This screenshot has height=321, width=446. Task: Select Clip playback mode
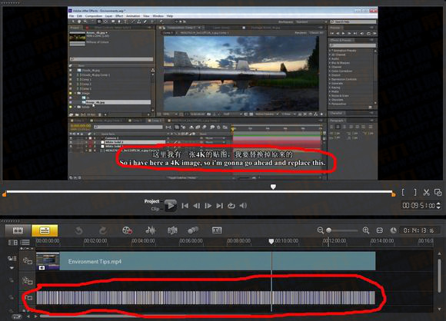155,209
